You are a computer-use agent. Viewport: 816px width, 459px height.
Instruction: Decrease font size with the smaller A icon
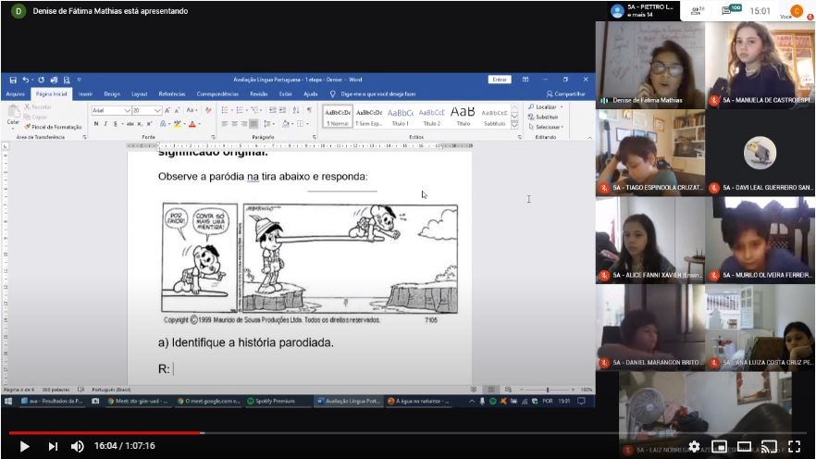coord(177,110)
